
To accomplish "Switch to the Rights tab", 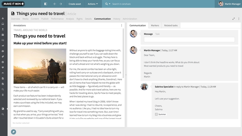I will click(x=79, y=19).
